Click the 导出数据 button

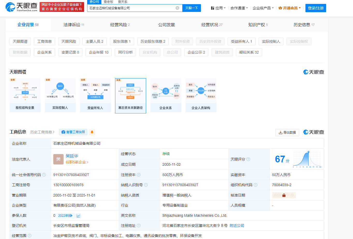(287, 132)
